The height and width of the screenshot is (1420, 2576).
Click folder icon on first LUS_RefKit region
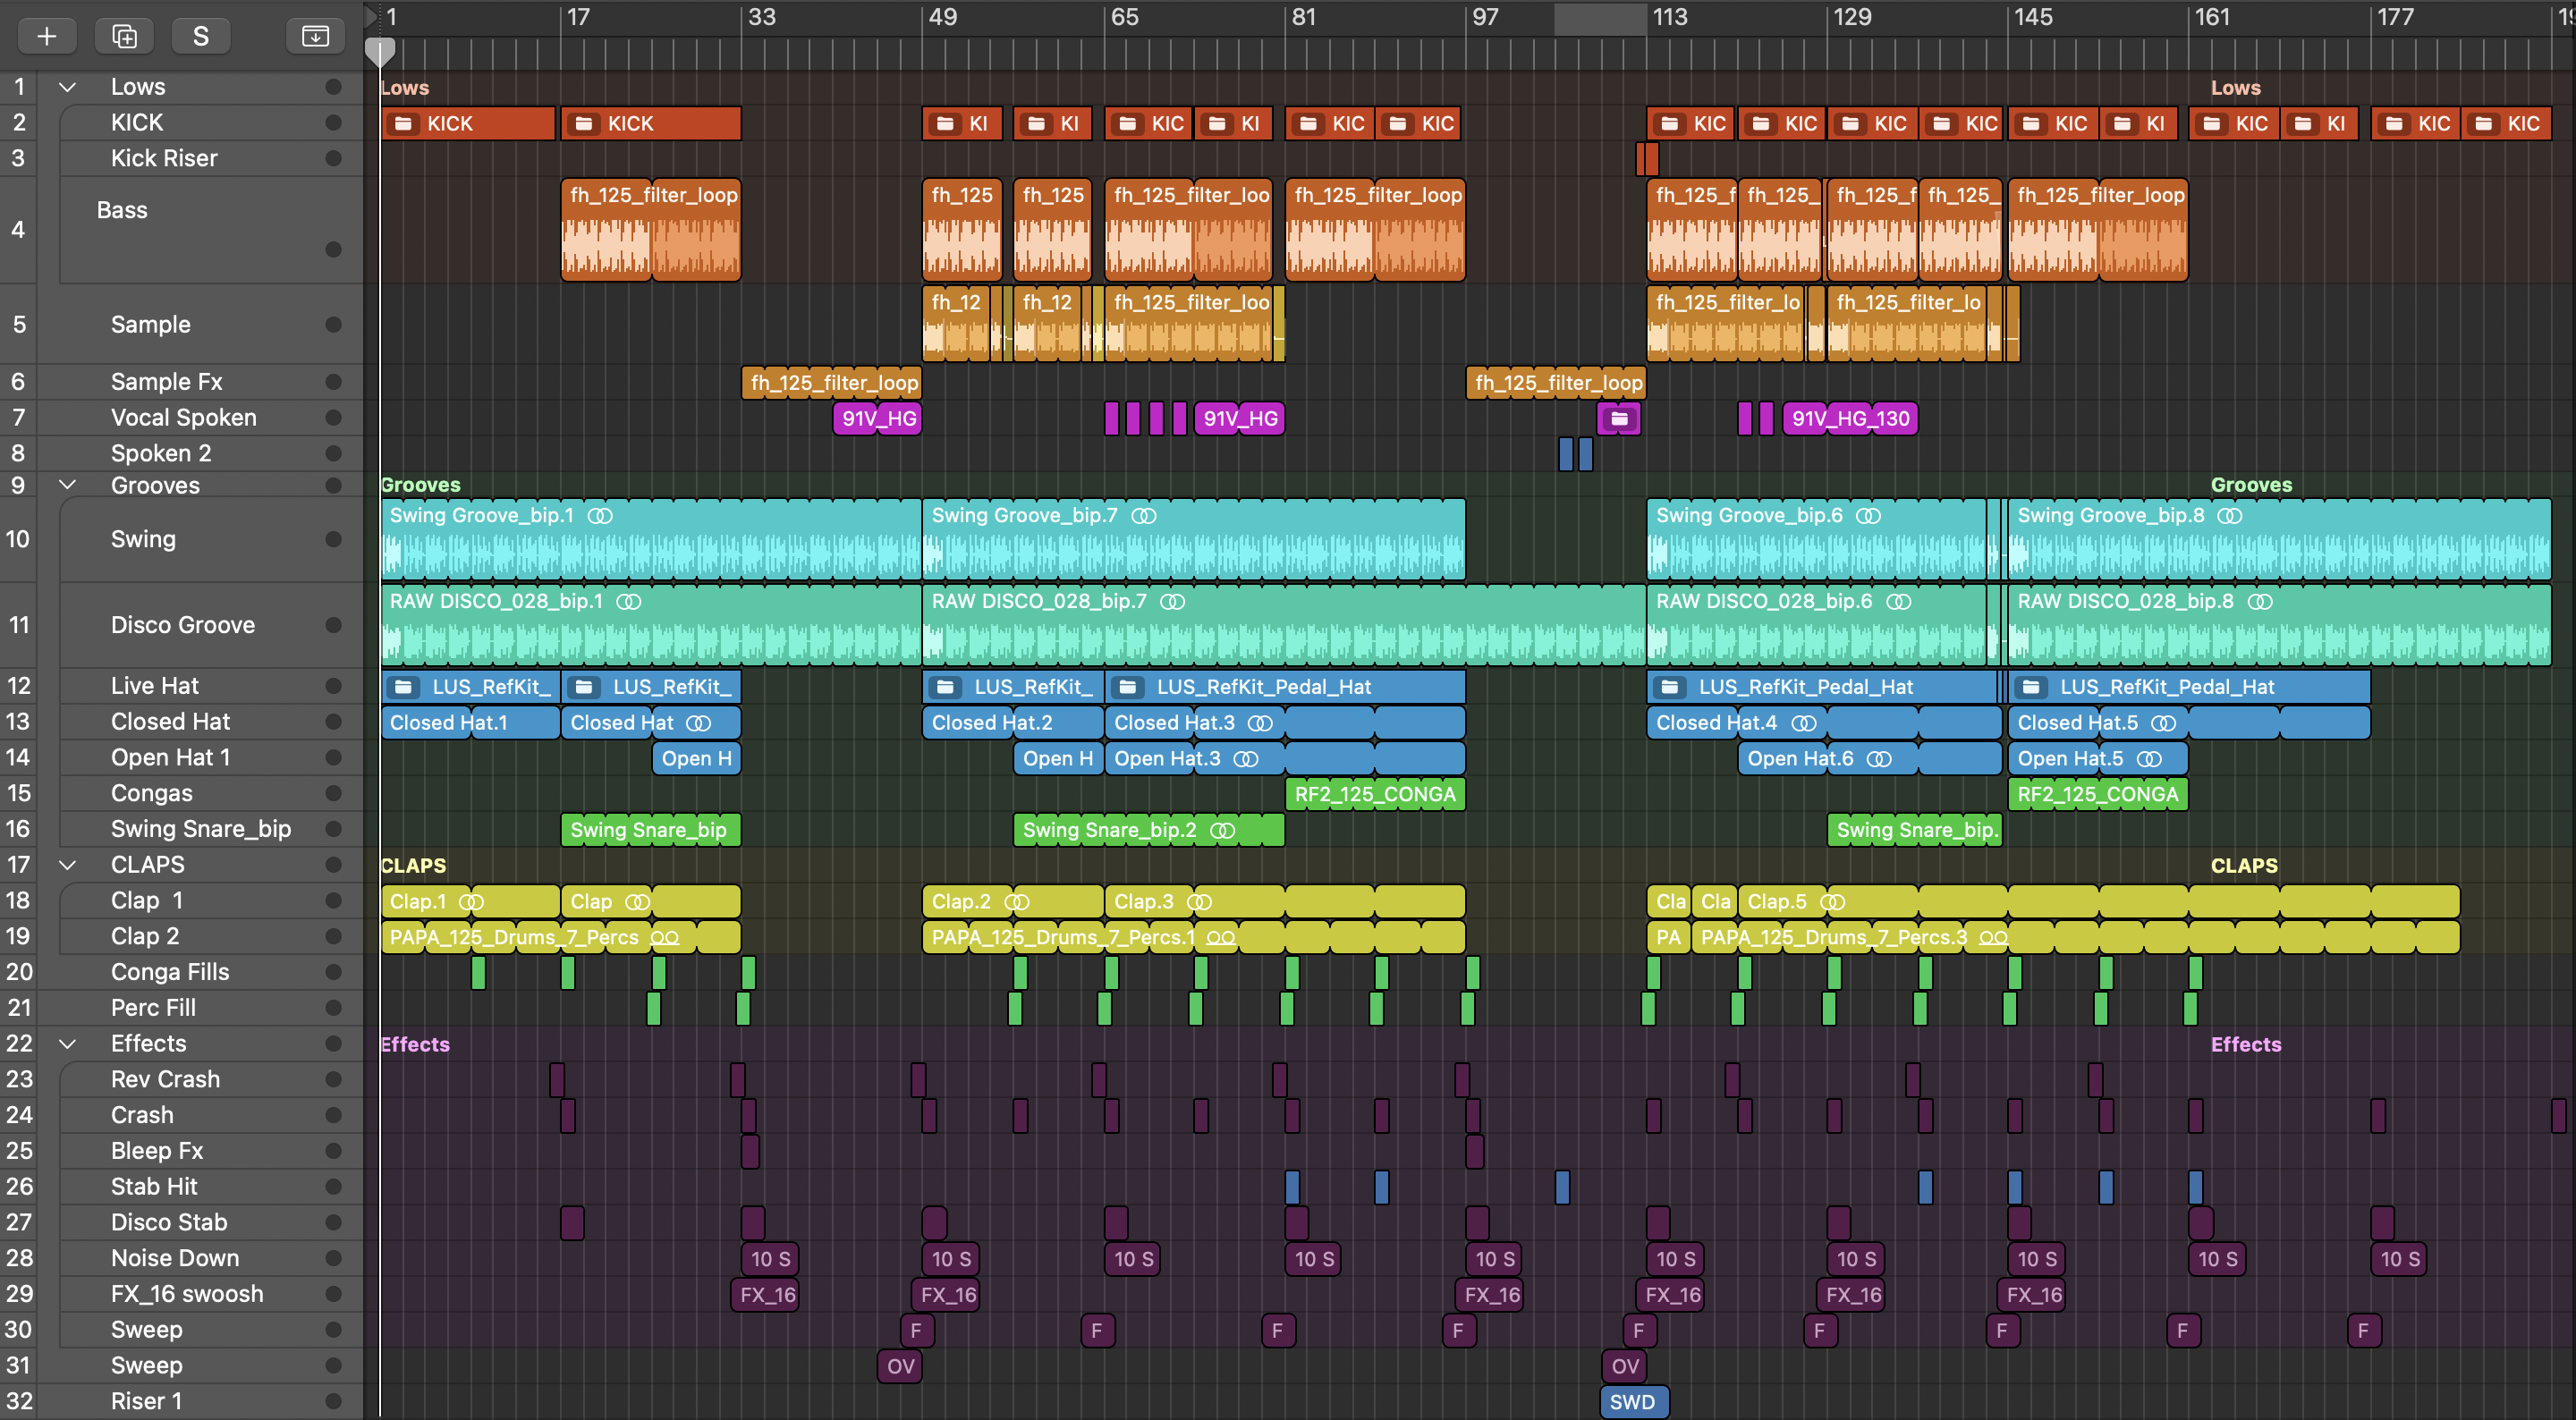pyautogui.click(x=404, y=687)
